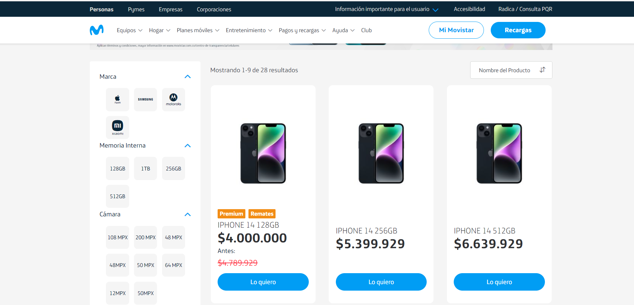Image resolution: width=634 pixels, height=305 pixels.
Task: Collapse the Cámara filter section
Action: [187, 214]
